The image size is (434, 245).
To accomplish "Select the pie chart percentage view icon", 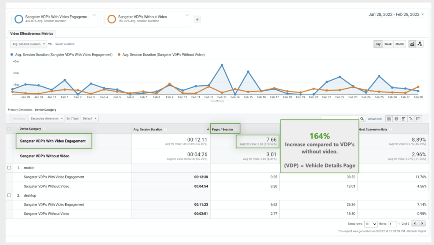I will click(396, 119).
